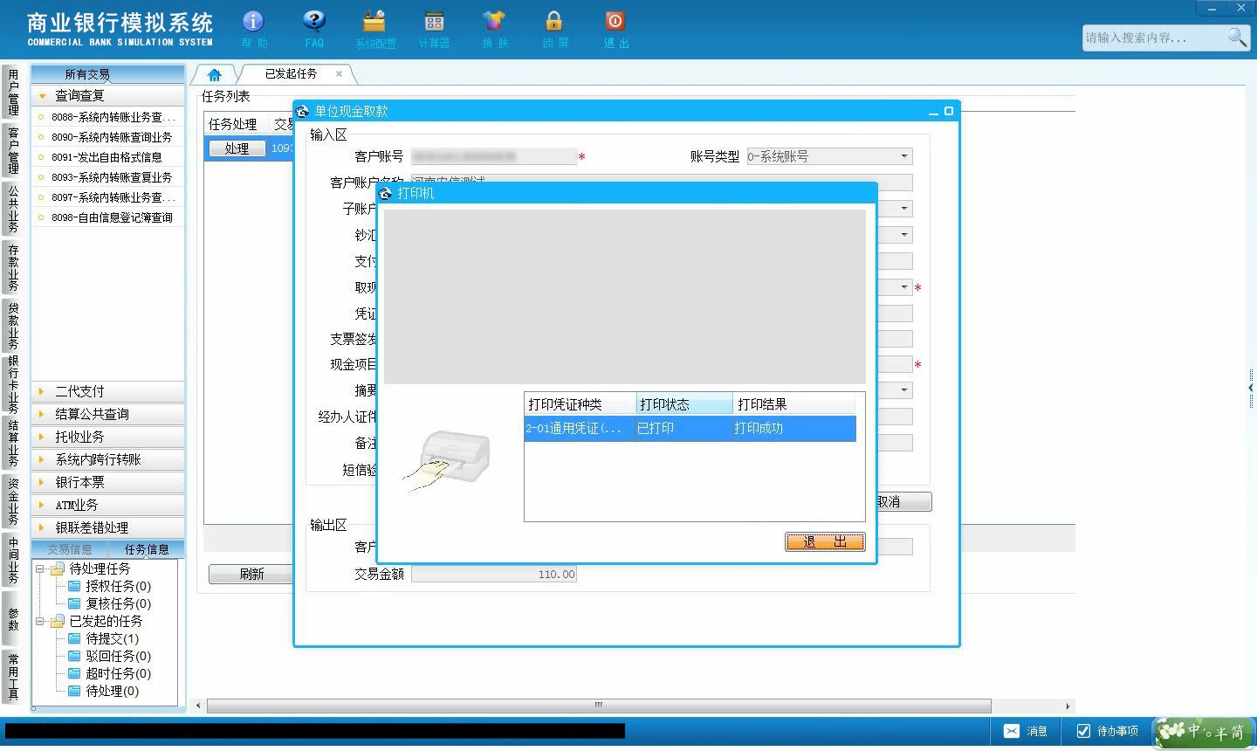Expand the 托收业务 section

point(108,437)
